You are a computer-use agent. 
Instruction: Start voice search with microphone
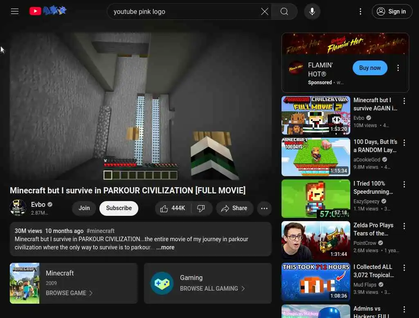click(312, 11)
